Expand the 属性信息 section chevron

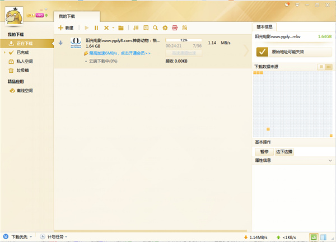[330, 160]
